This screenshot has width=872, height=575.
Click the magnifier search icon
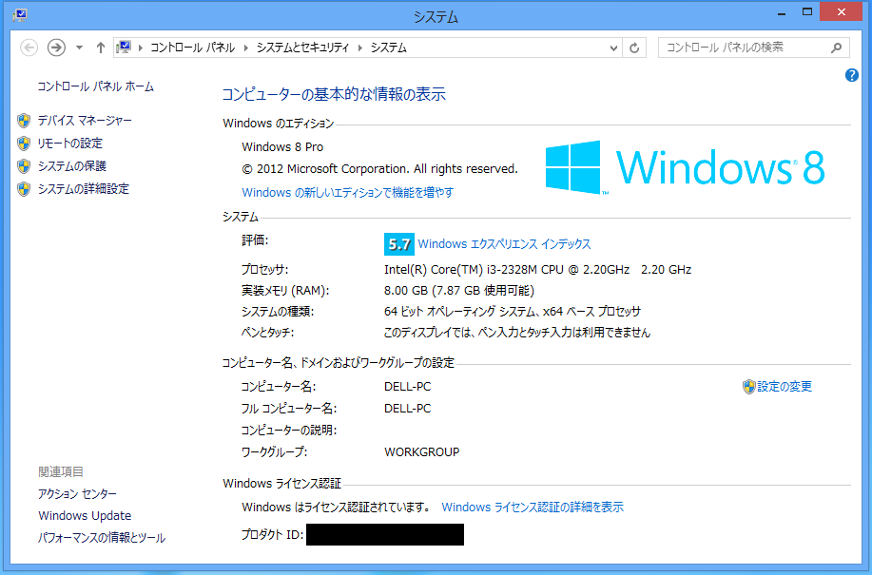tap(837, 48)
